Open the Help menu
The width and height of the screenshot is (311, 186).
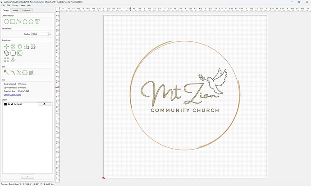coord(29,5)
